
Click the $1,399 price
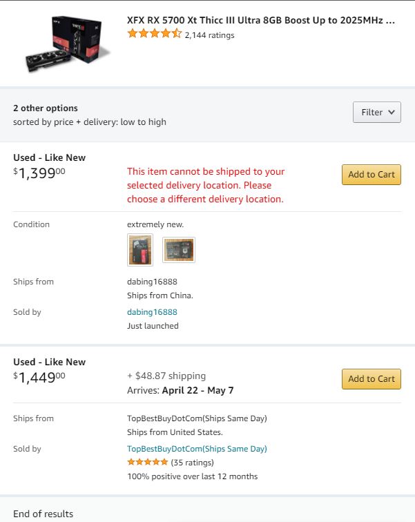(x=39, y=173)
